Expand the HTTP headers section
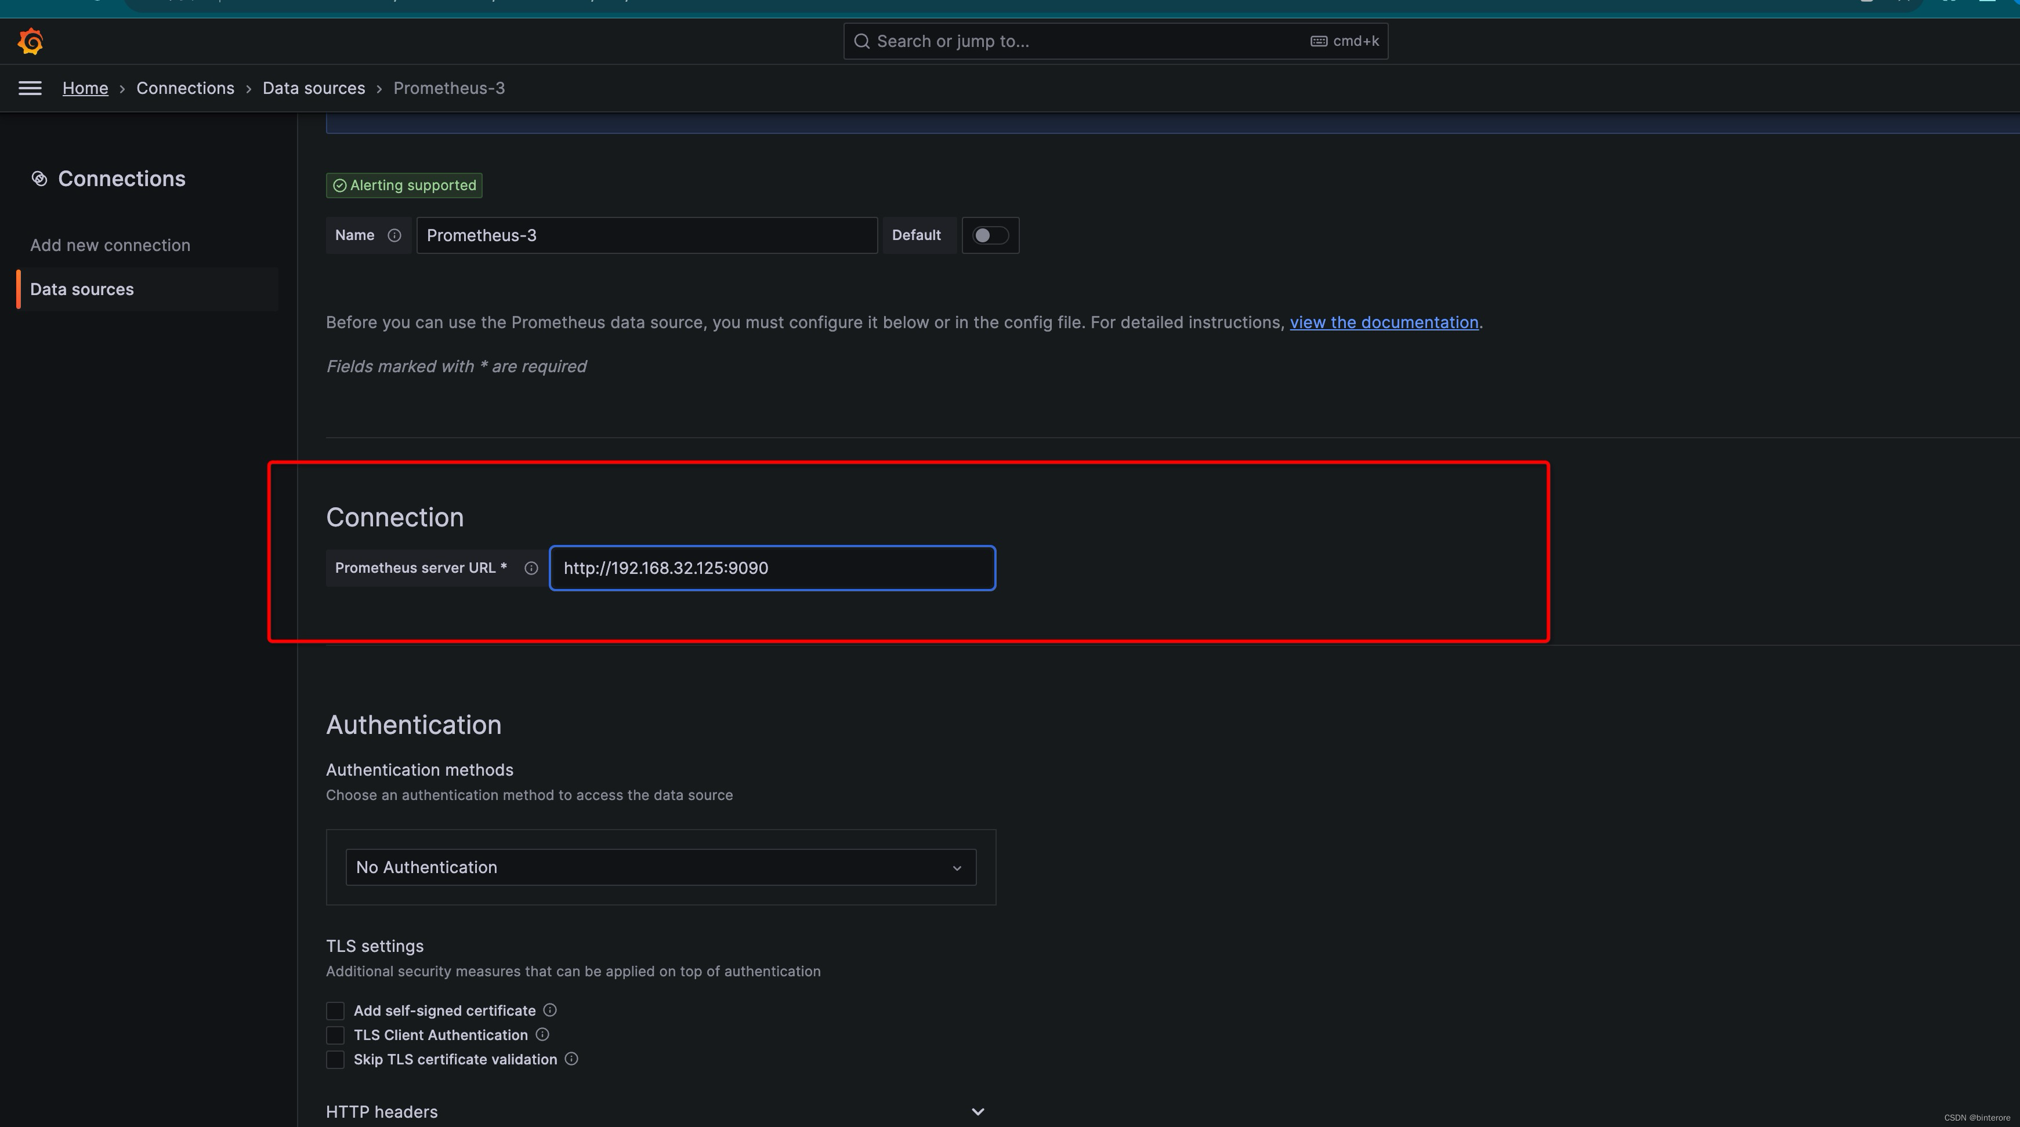The height and width of the screenshot is (1127, 2020). click(977, 1111)
